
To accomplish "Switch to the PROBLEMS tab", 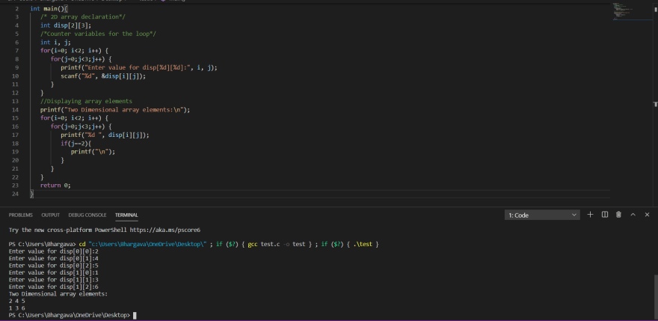I will [x=21, y=215].
